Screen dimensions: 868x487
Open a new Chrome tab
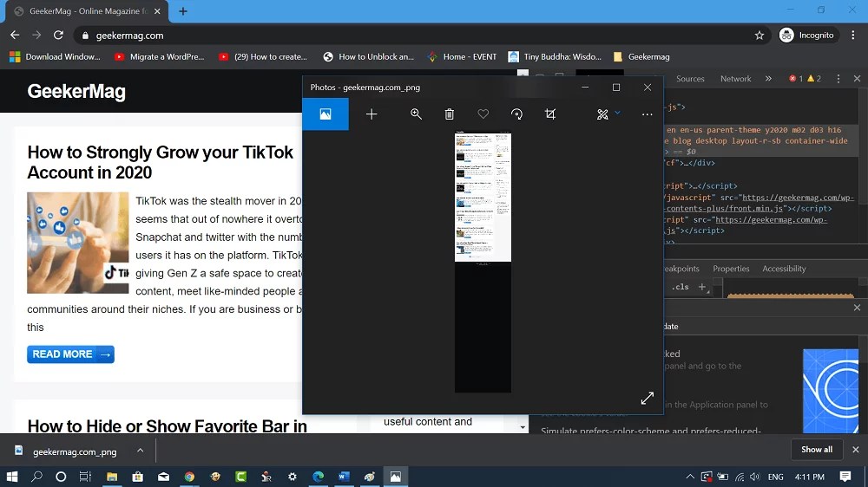tap(182, 11)
